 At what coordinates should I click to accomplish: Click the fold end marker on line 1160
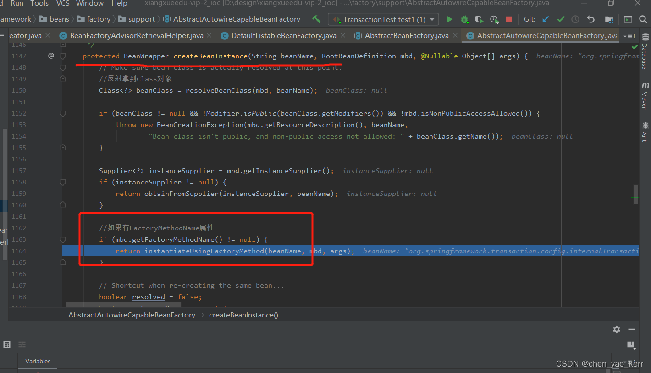tap(63, 205)
